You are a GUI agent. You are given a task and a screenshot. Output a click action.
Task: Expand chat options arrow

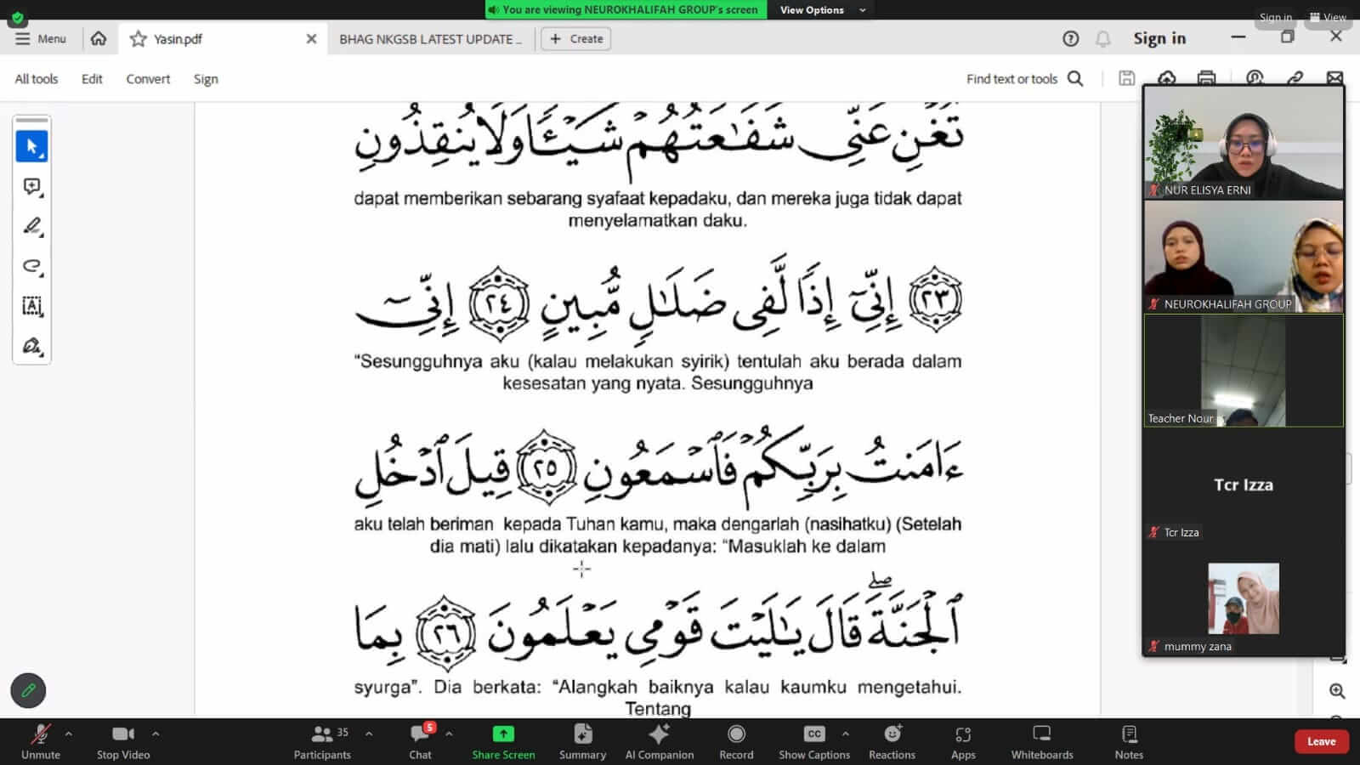point(449,733)
